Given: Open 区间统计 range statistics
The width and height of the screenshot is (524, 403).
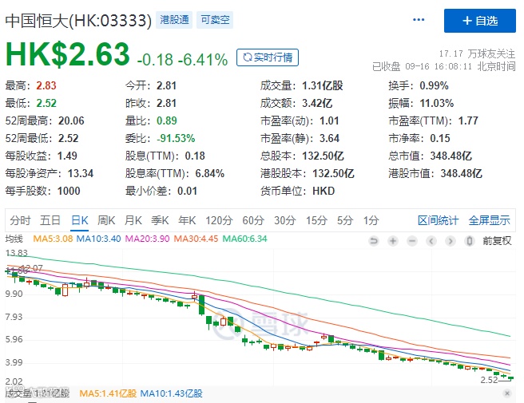Looking at the screenshot, I should (438, 220).
